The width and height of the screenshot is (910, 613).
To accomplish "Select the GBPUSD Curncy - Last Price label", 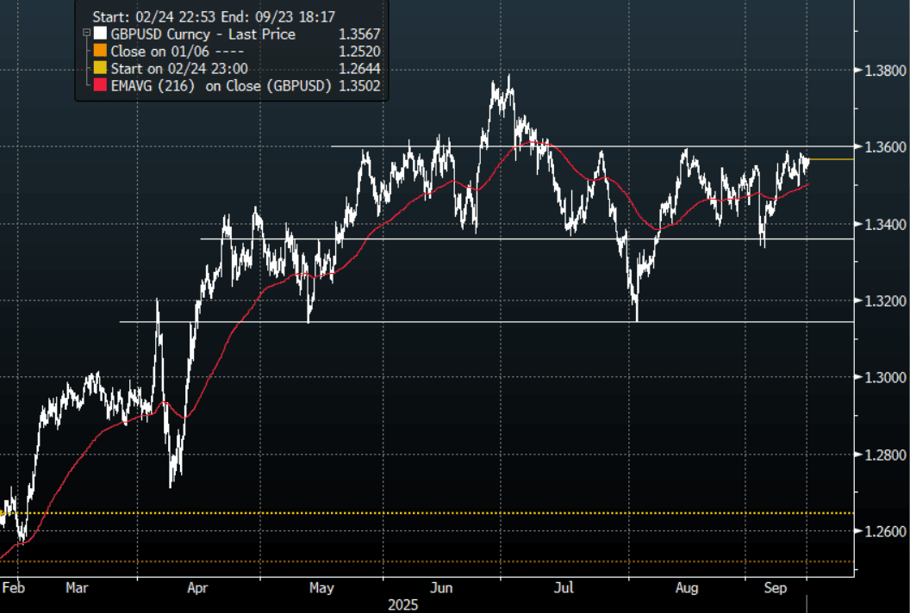I will [203, 34].
